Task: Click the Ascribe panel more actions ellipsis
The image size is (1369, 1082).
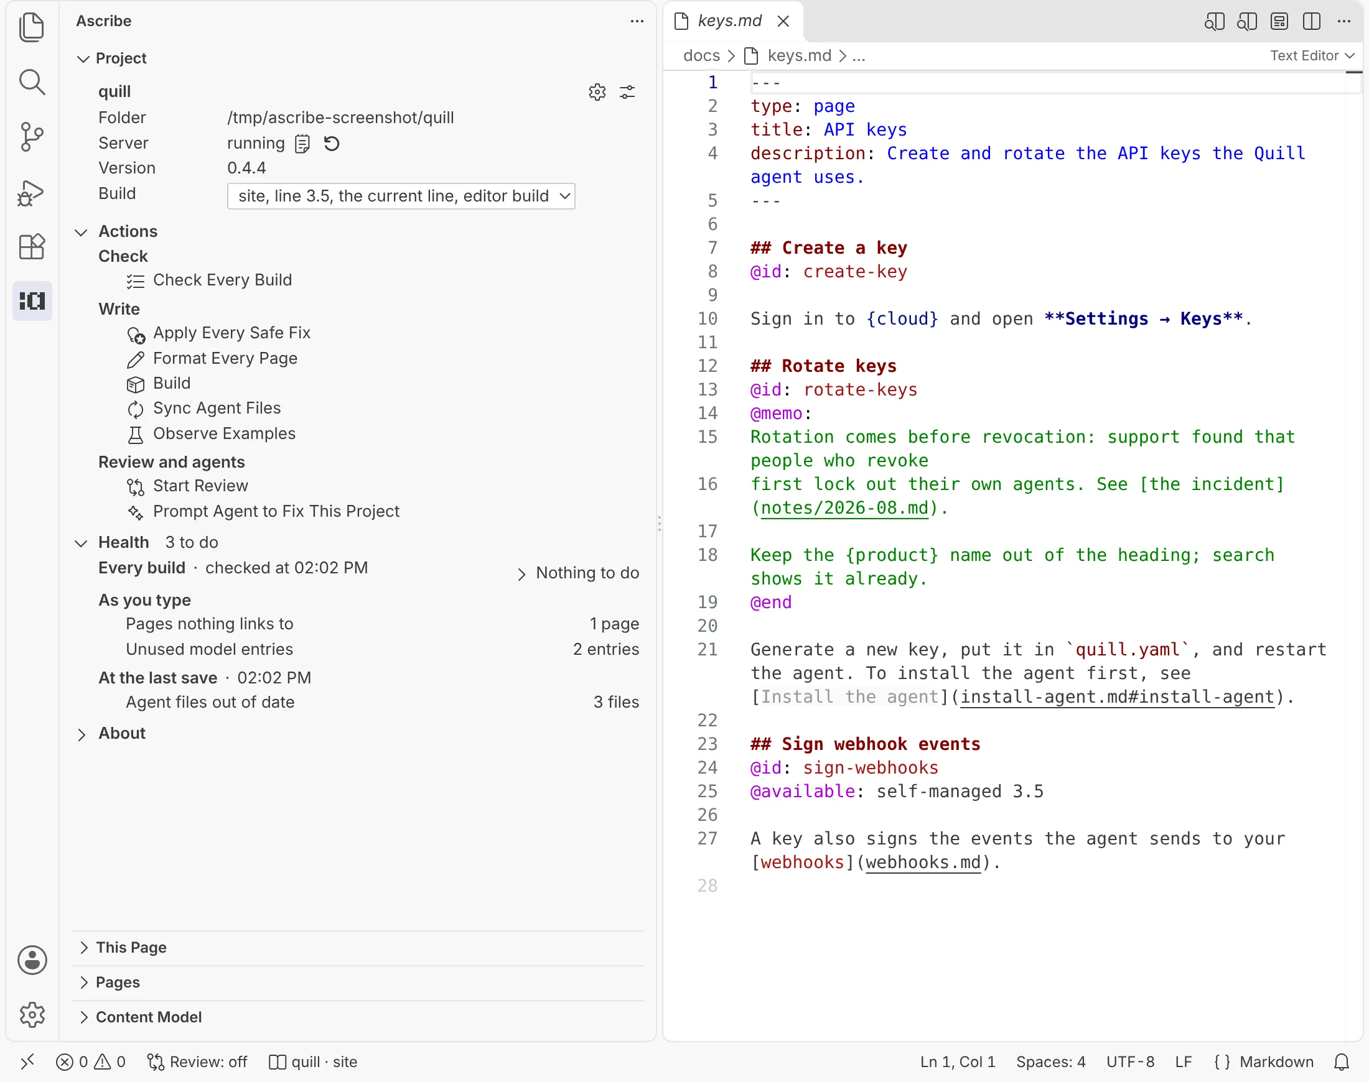Action: pos(637,22)
